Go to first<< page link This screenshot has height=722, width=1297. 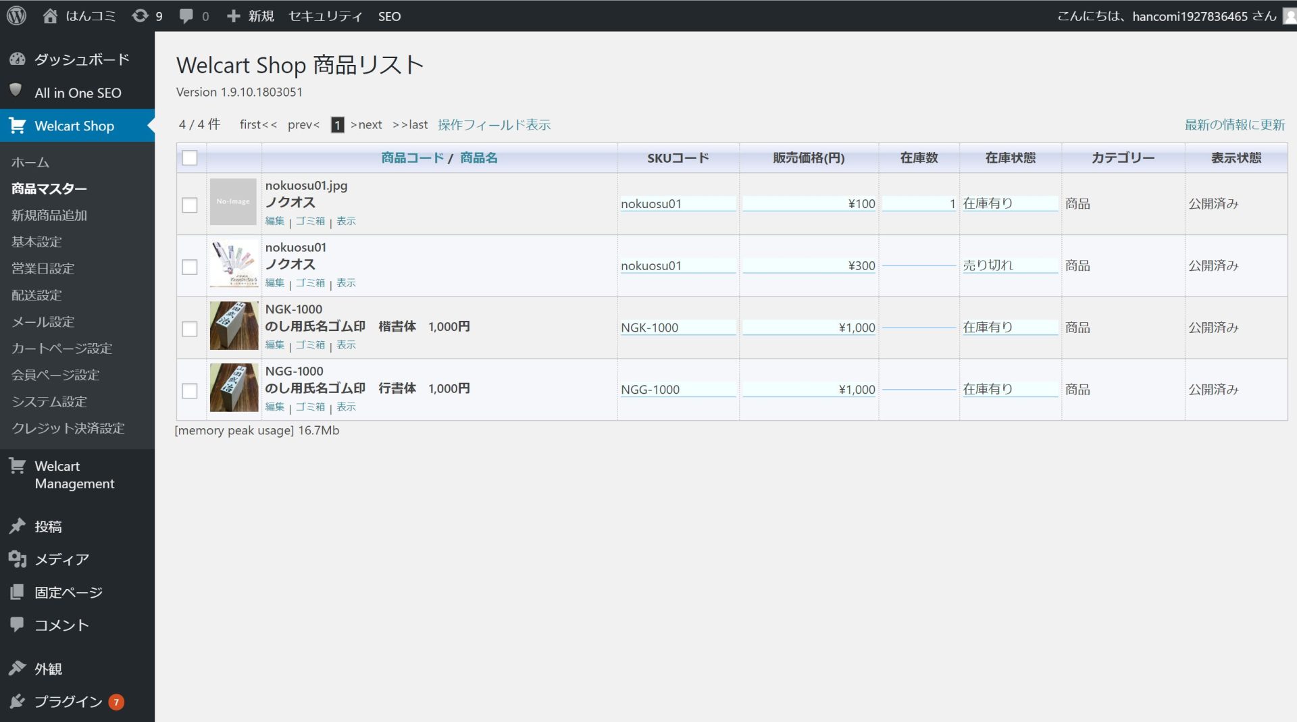(x=258, y=125)
